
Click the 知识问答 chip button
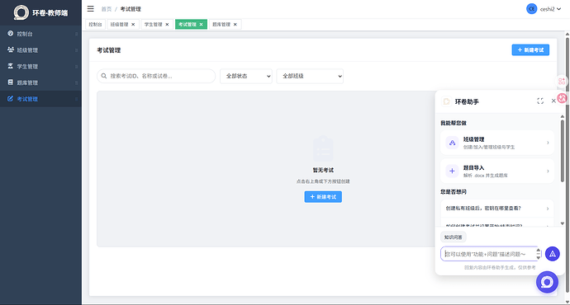tap(453, 237)
